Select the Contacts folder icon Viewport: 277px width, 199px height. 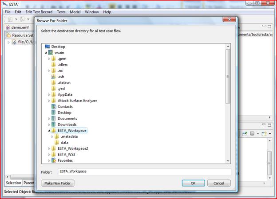click(x=53, y=106)
